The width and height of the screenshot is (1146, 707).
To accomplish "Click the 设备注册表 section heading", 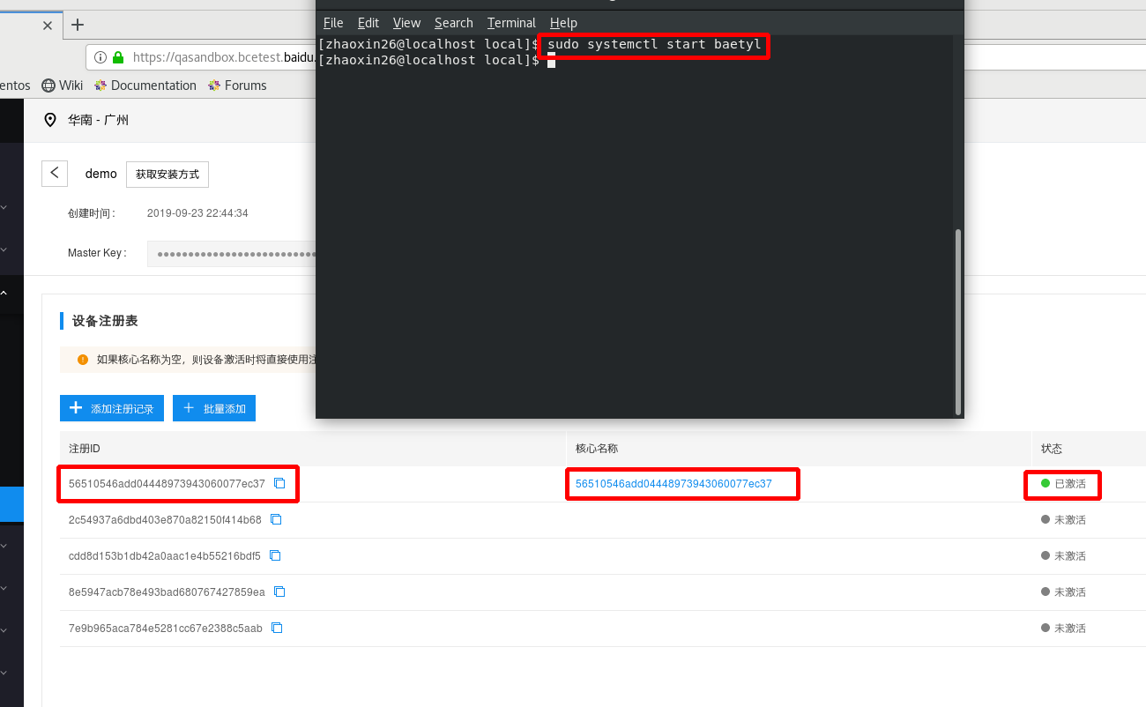I will tap(105, 321).
